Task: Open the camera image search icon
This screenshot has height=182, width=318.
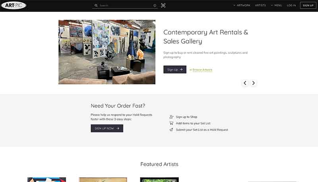Action: (163, 6)
